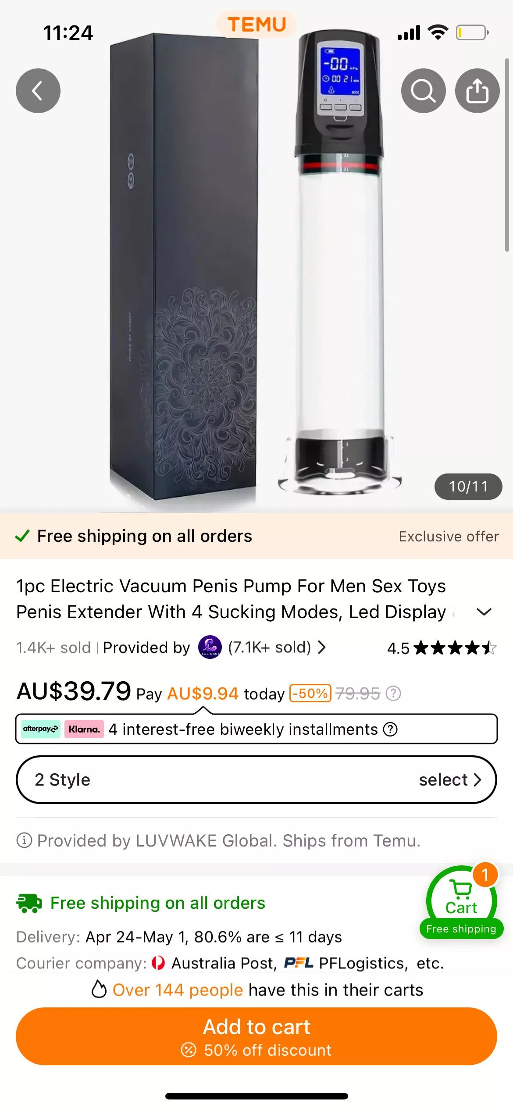The image size is (513, 1110).
Task: Open seller page via 7.1K+ sold chevron
Action: tap(322, 647)
